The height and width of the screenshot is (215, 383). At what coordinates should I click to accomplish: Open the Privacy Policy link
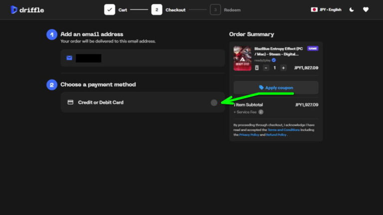point(249,135)
